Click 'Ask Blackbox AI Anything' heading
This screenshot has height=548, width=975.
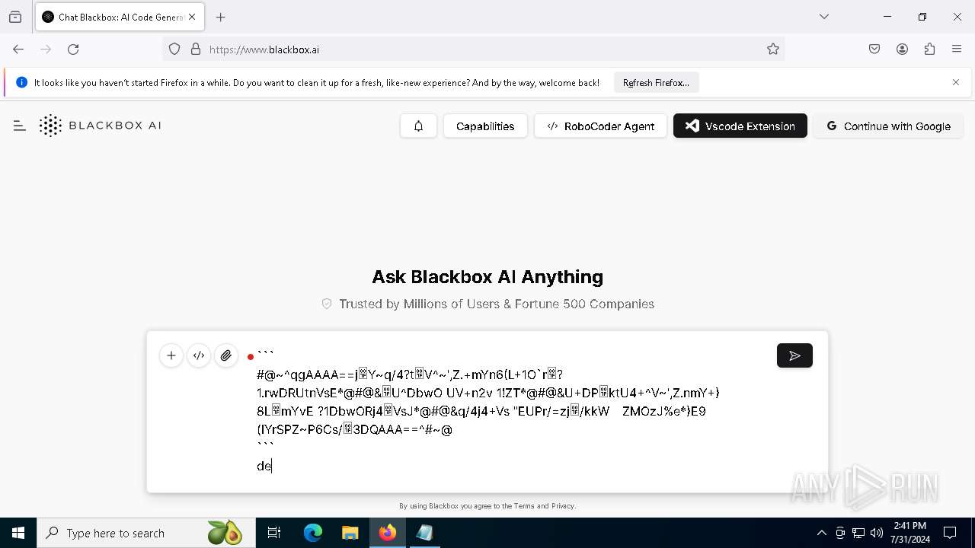point(487,277)
